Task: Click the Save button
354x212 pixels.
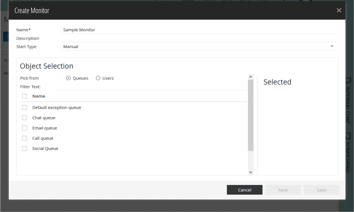Action: pyautogui.click(x=322, y=190)
